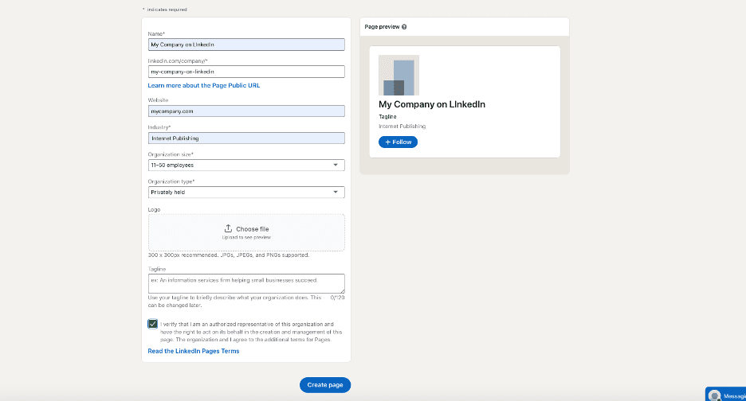746x401 pixels.
Task: Click the tagline 0/120 character counter
Action: (x=337, y=298)
